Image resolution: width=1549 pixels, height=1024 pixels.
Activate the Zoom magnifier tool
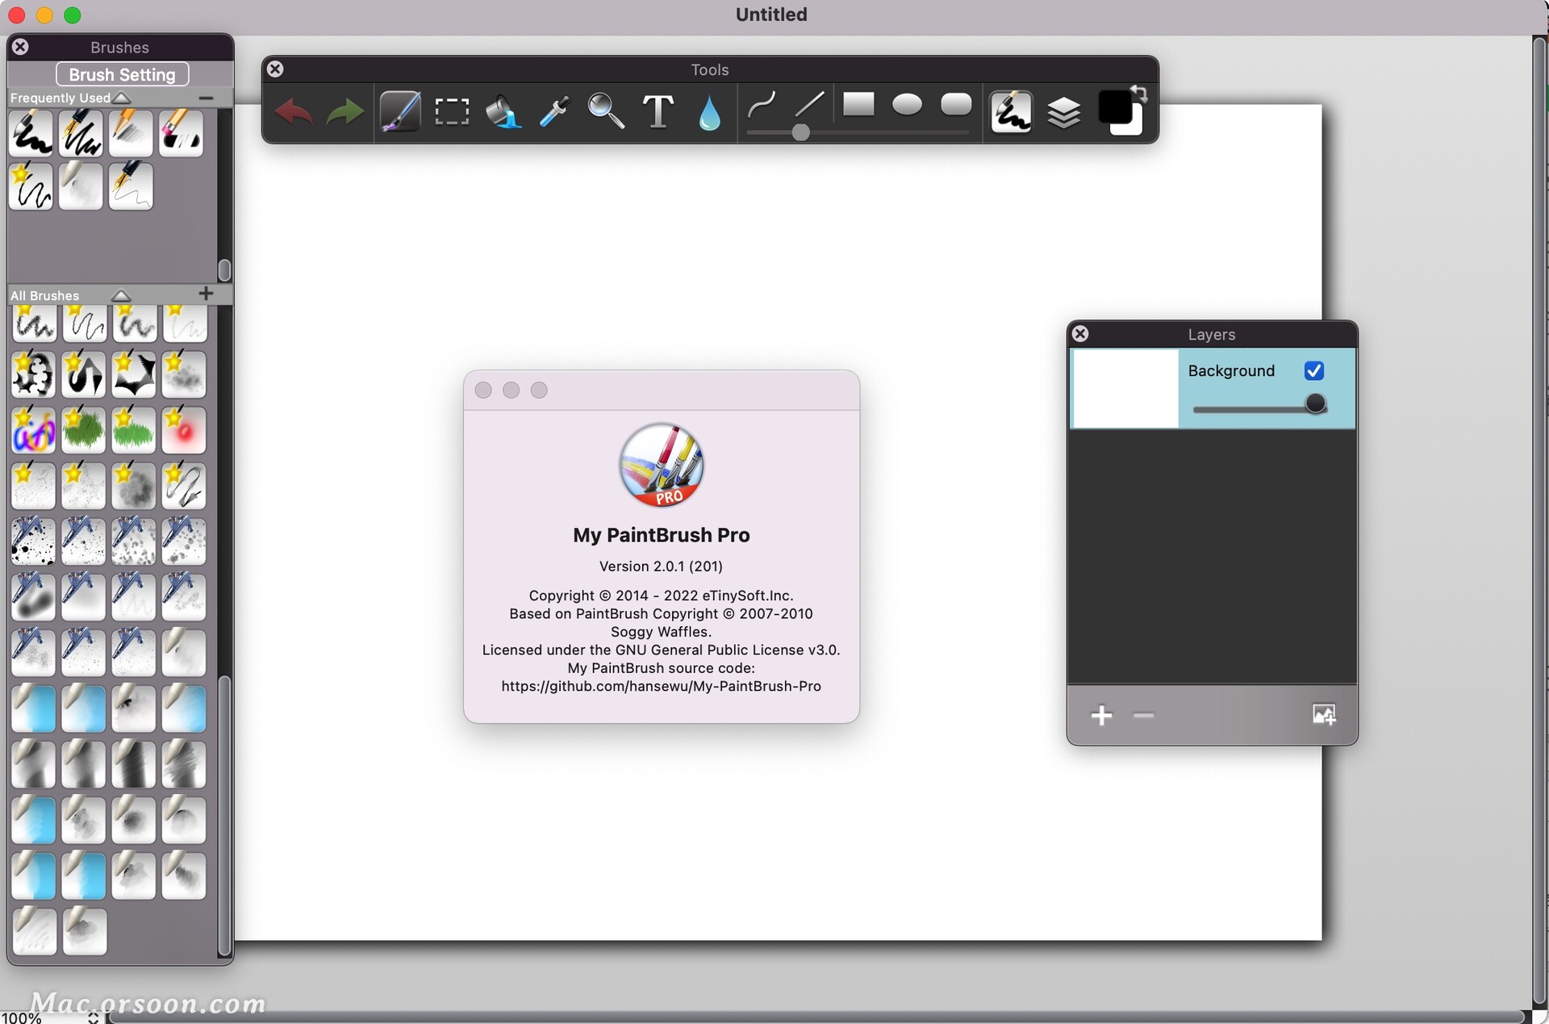(x=606, y=112)
